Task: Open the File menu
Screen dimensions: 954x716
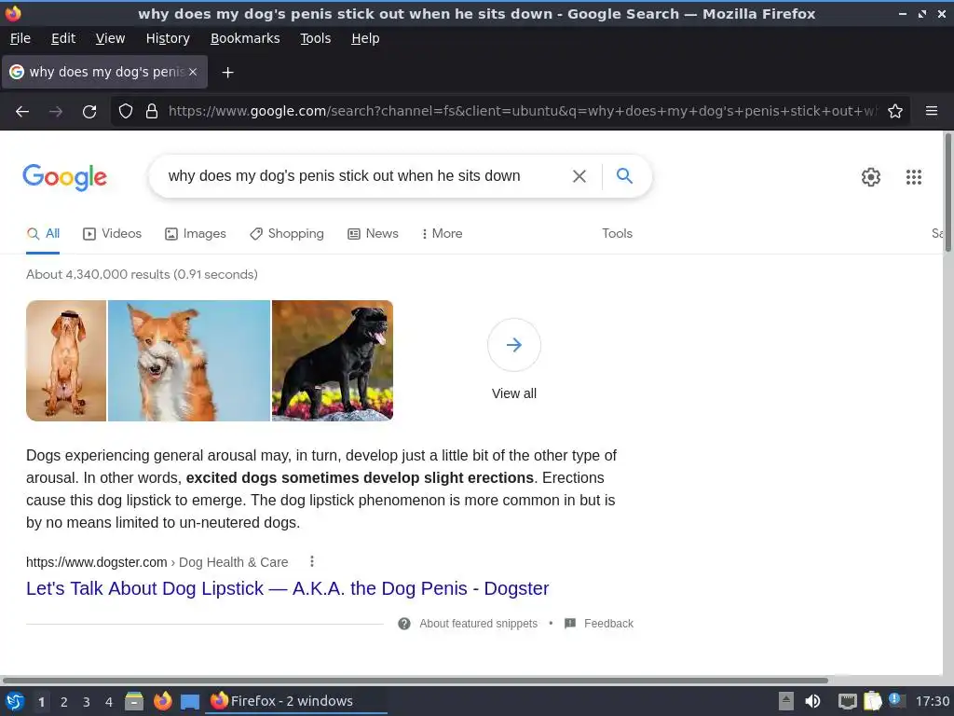Action: pyautogui.click(x=20, y=38)
